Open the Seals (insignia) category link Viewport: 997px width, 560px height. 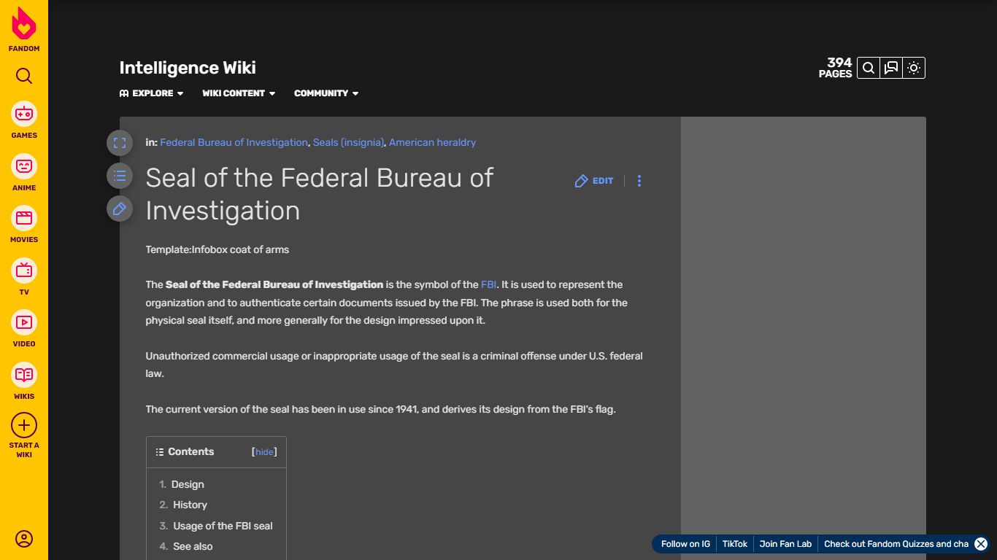(x=348, y=142)
